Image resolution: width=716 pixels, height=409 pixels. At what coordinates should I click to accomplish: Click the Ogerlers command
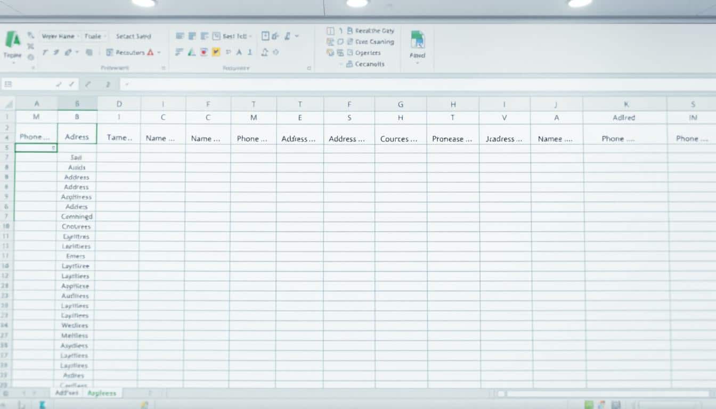[368, 53]
